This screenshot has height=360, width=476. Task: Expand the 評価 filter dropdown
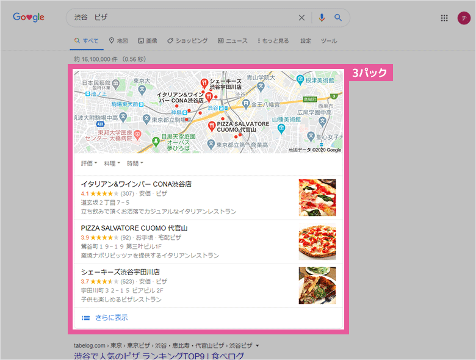pos(89,164)
